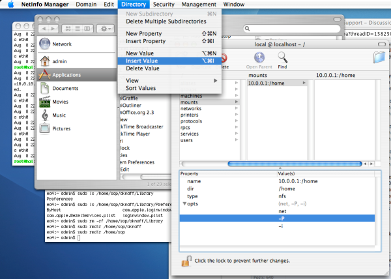Screen dimensions: 391x279
Task: Select Pictures in Finder sidebar
Action: click(76, 128)
